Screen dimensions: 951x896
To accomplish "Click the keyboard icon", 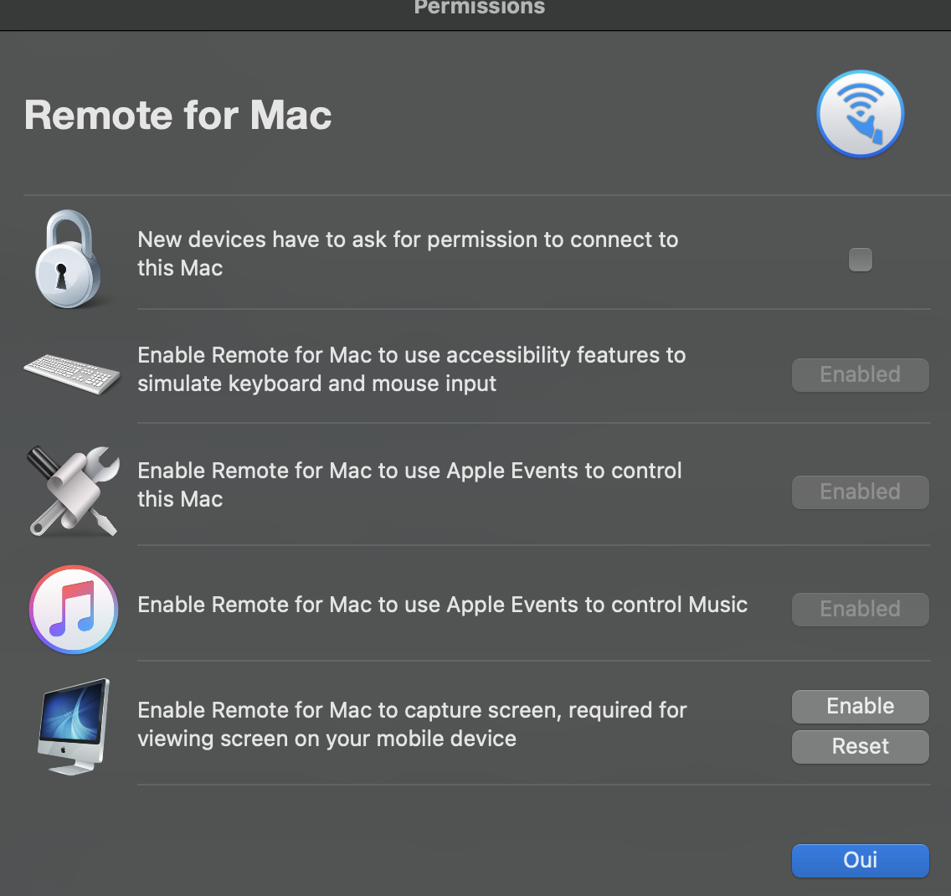I will click(72, 373).
